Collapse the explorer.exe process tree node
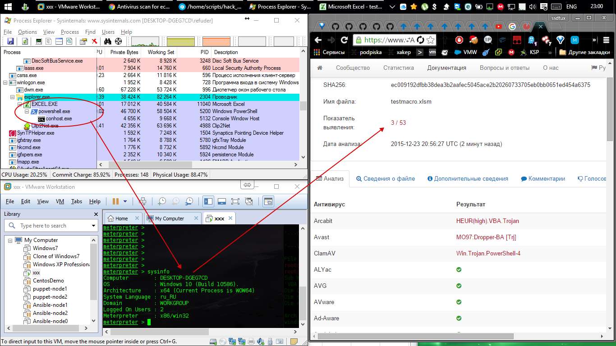The image size is (616, 346). point(13,97)
